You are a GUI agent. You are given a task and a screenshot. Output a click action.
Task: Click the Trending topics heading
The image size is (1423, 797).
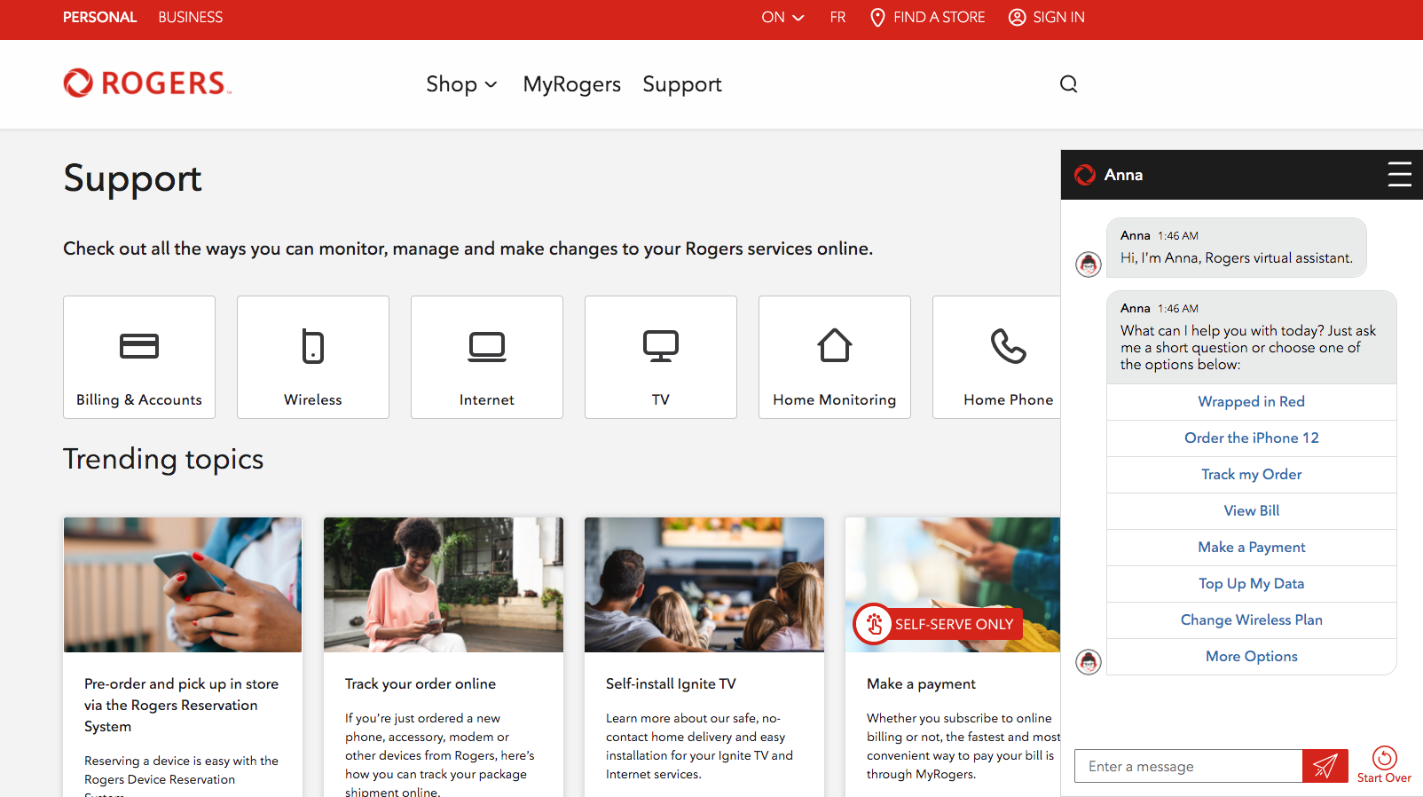click(x=163, y=459)
